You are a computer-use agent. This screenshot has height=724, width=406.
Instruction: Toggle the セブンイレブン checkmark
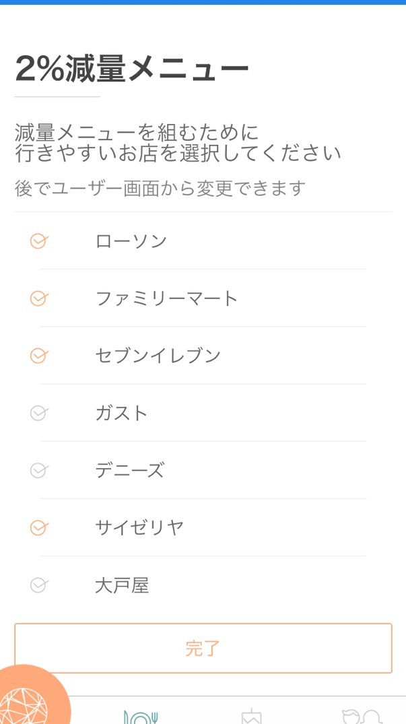[39, 356]
